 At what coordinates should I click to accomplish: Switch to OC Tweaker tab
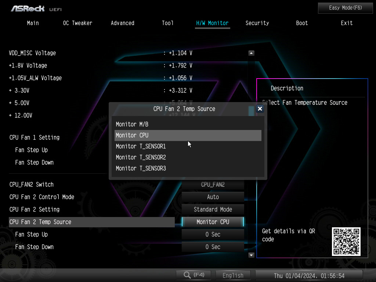[x=77, y=23]
